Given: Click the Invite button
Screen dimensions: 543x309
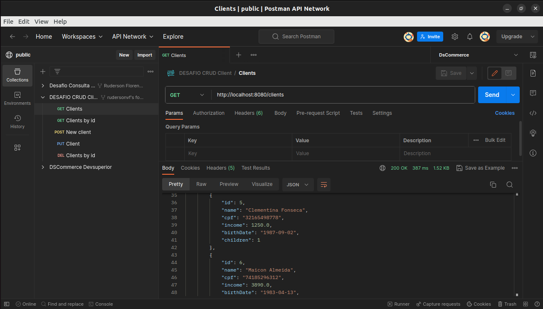Looking at the screenshot, I should point(430,37).
